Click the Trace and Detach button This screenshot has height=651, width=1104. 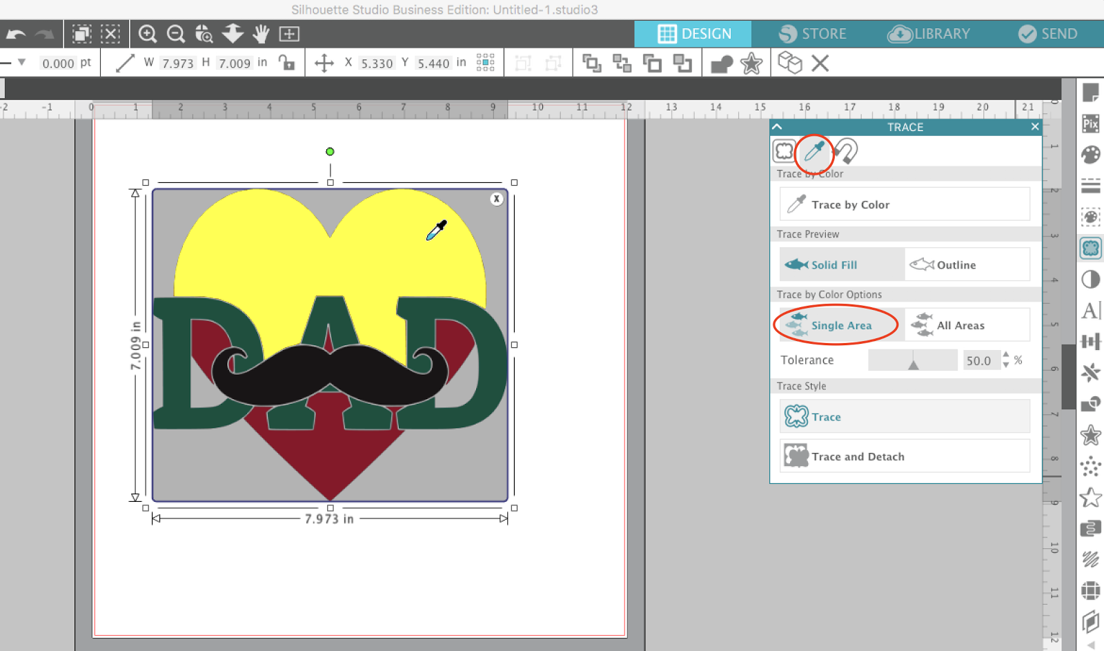pyautogui.click(x=905, y=456)
